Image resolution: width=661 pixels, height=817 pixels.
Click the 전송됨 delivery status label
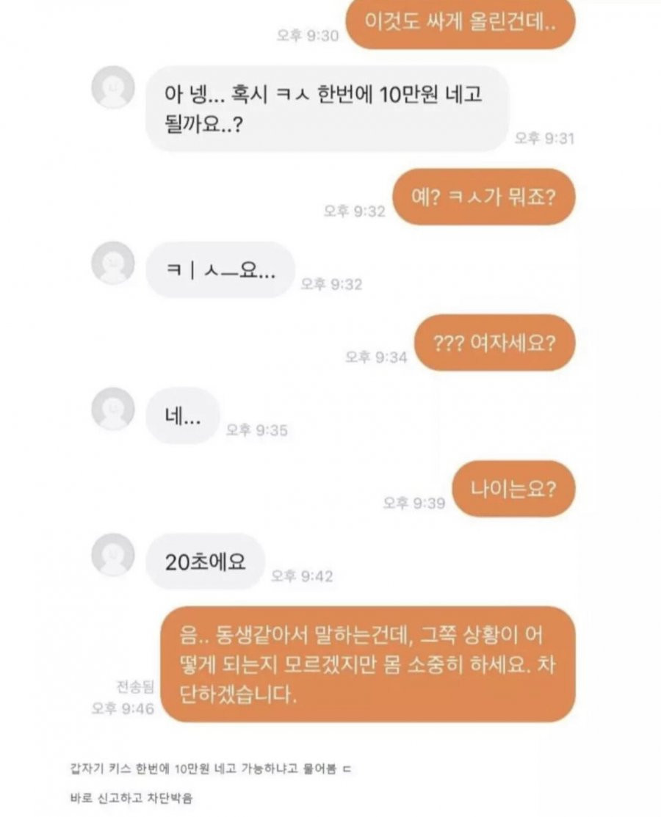point(136,687)
